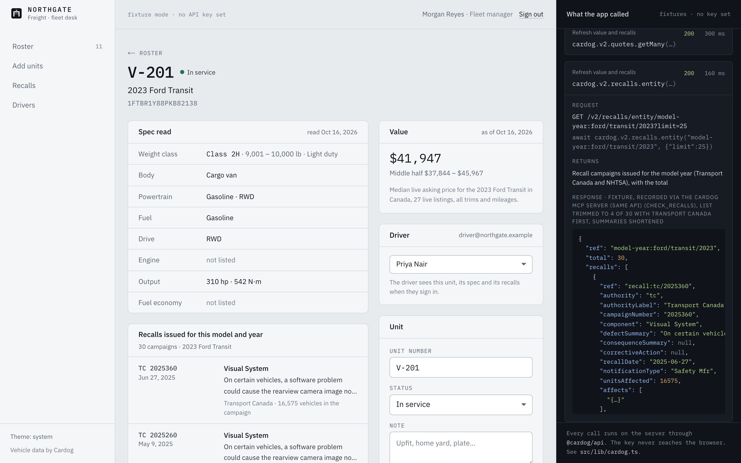This screenshot has width=741, height=463.
Task: Expand the In service status dropdown
Action: [x=461, y=405]
